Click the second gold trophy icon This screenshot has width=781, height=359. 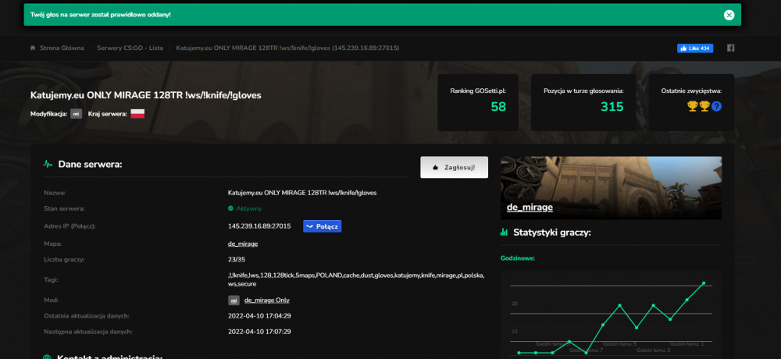click(x=704, y=106)
